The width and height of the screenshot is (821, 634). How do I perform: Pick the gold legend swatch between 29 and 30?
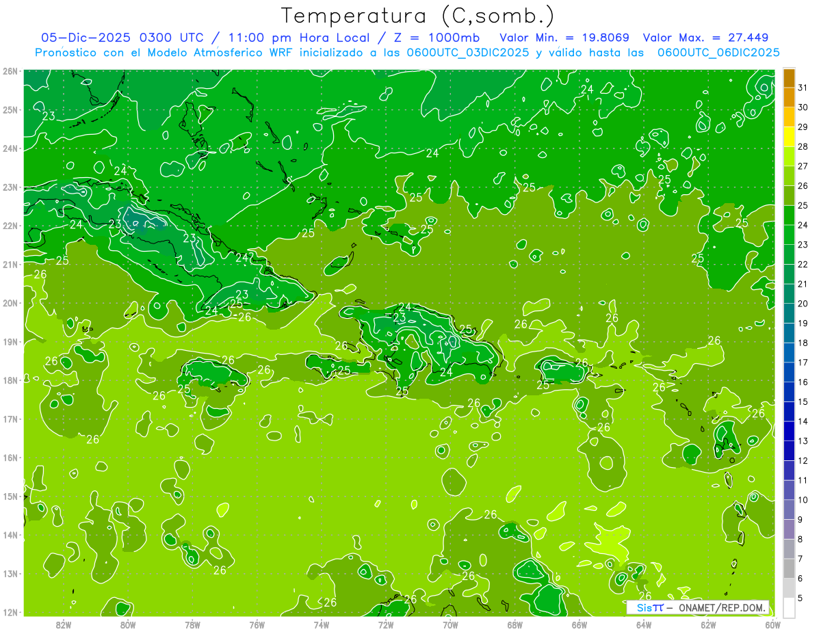789,117
